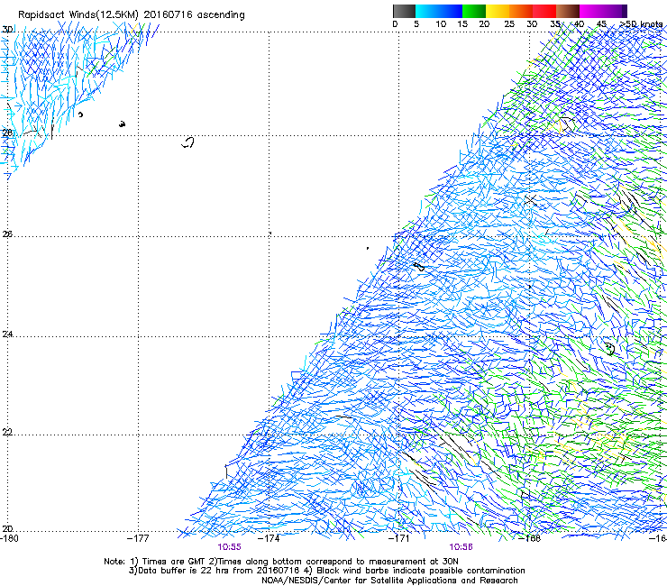
Task: Click the "-168" longitude label
Action: pos(530,538)
